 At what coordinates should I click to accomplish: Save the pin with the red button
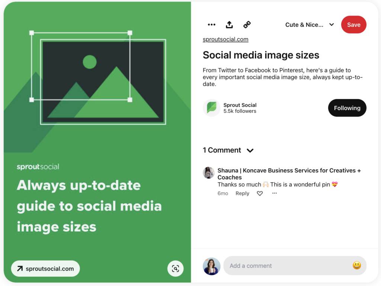[x=353, y=25]
